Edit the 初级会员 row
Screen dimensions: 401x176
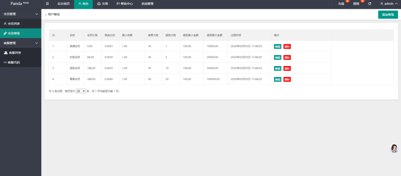(278, 57)
